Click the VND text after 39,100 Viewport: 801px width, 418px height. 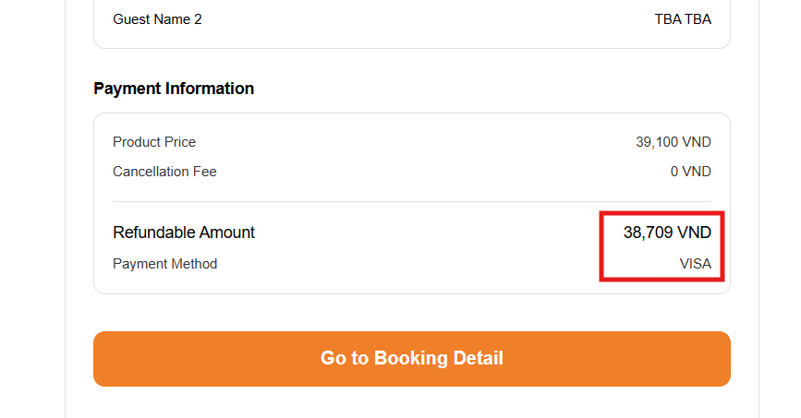[x=695, y=142]
